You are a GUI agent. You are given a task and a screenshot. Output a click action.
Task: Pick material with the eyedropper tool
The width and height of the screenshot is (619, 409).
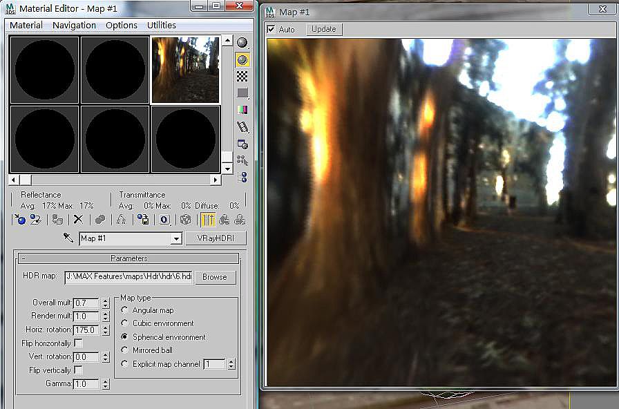click(x=68, y=238)
